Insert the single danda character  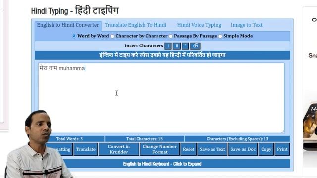(x=168, y=46)
